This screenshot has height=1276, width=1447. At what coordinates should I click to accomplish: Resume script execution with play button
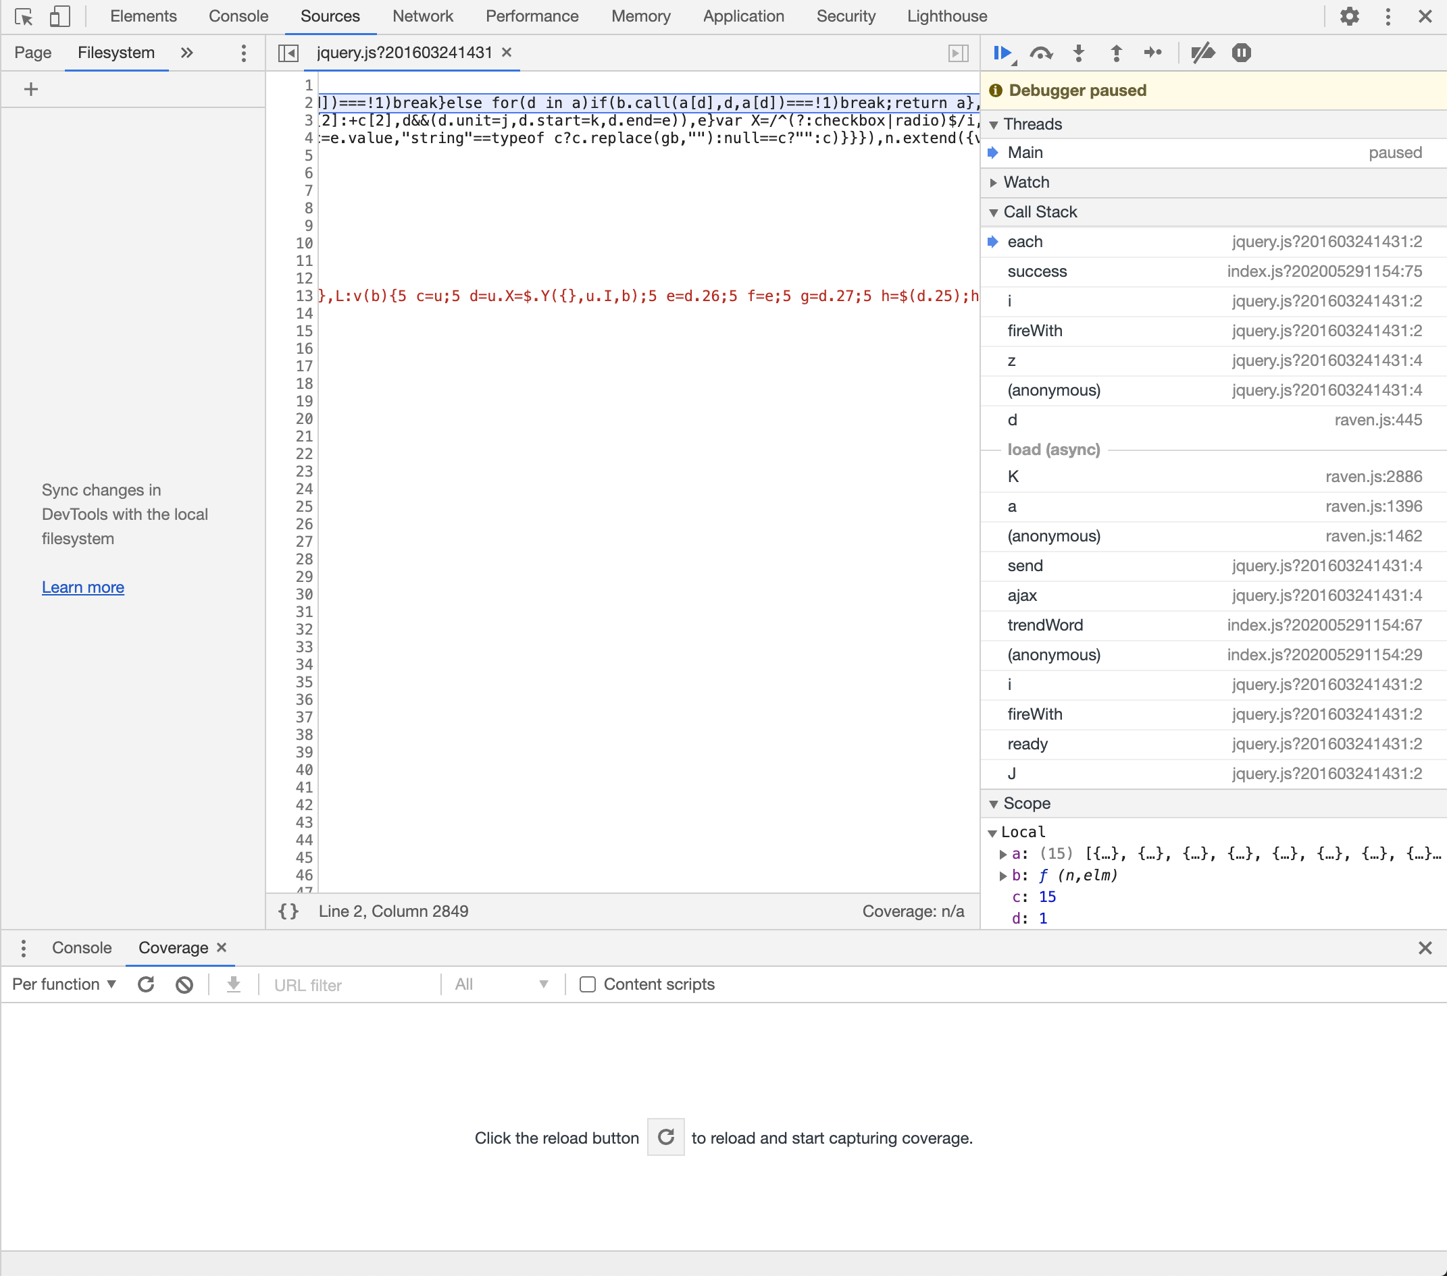[1002, 53]
